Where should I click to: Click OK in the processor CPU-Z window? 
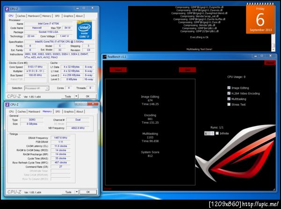(x=88, y=96)
